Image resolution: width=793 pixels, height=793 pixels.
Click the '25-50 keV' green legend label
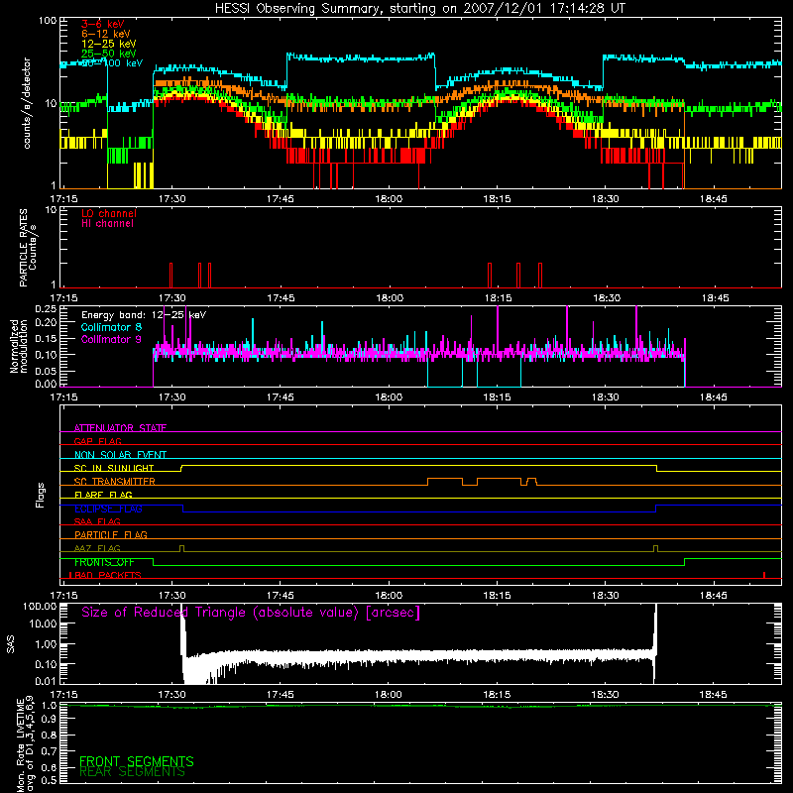click(x=109, y=54)
